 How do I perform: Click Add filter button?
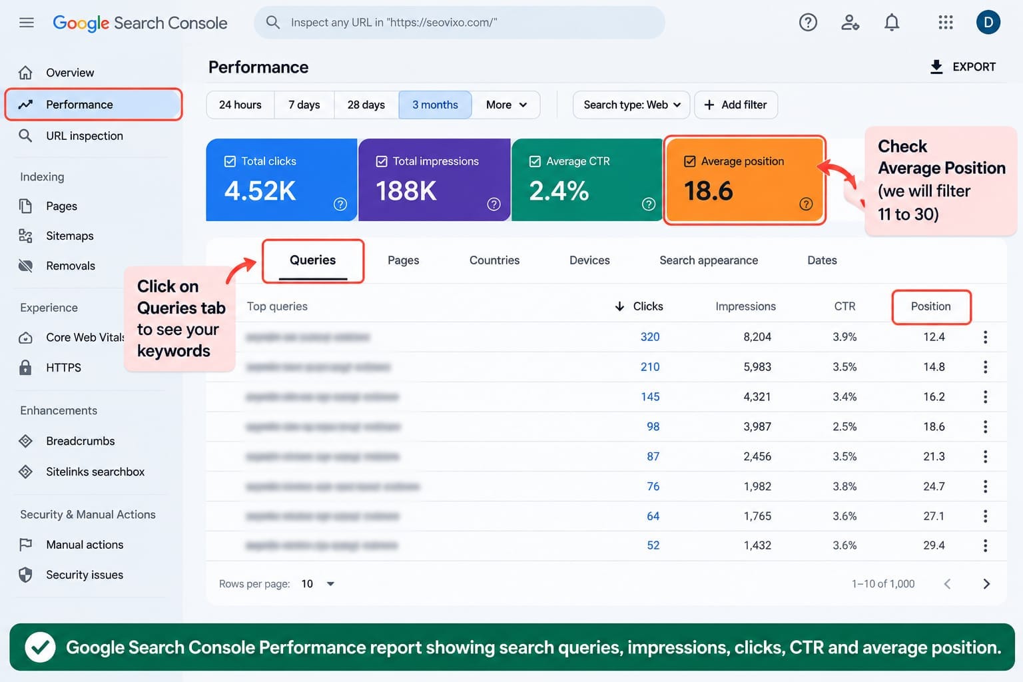[x=736, y=105]
